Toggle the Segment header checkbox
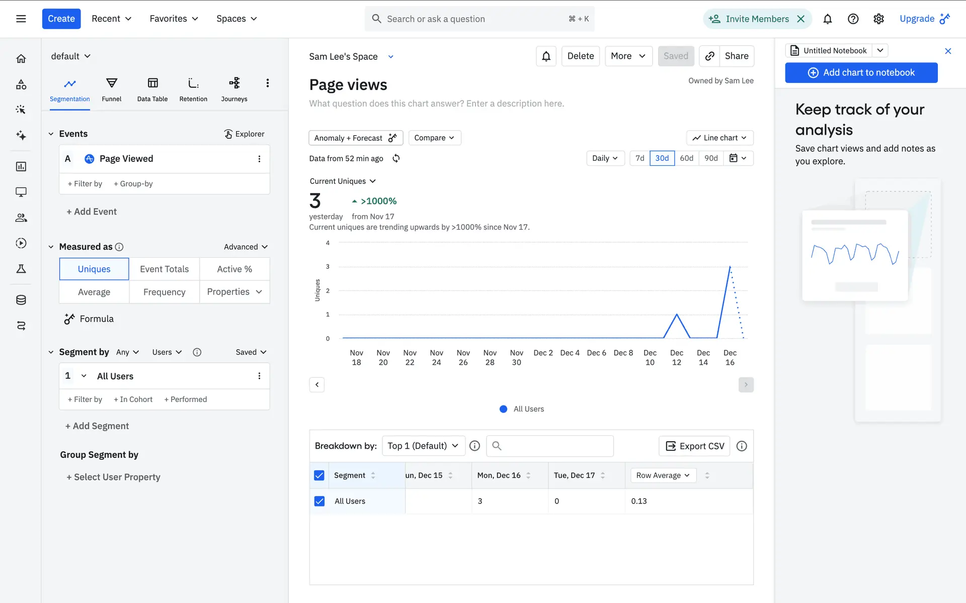Viewport: 966px width, 603px height. [x=319, y=475]
